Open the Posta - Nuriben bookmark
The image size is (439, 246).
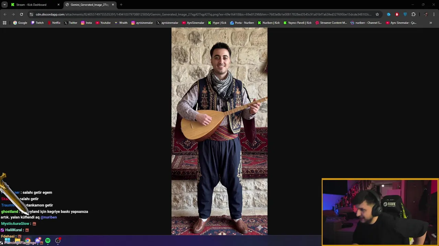click(242, 23)
